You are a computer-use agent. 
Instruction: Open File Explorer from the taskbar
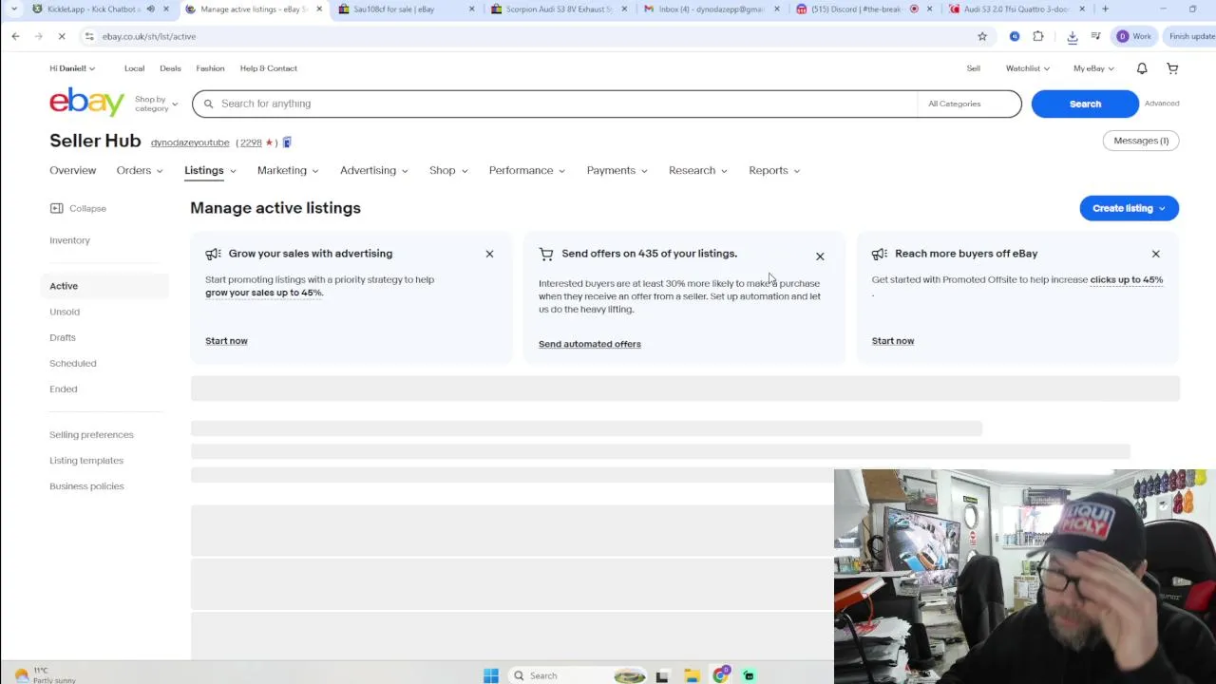coord(692,675)
